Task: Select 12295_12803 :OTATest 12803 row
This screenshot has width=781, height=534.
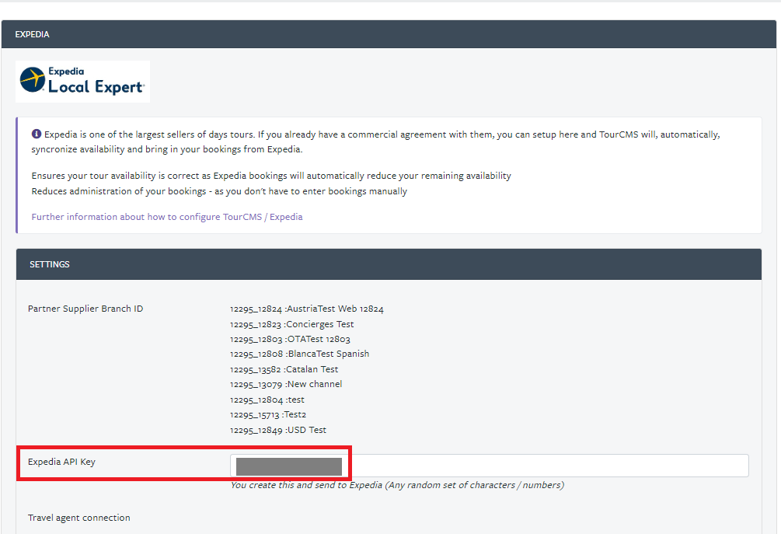Action: 290,339
